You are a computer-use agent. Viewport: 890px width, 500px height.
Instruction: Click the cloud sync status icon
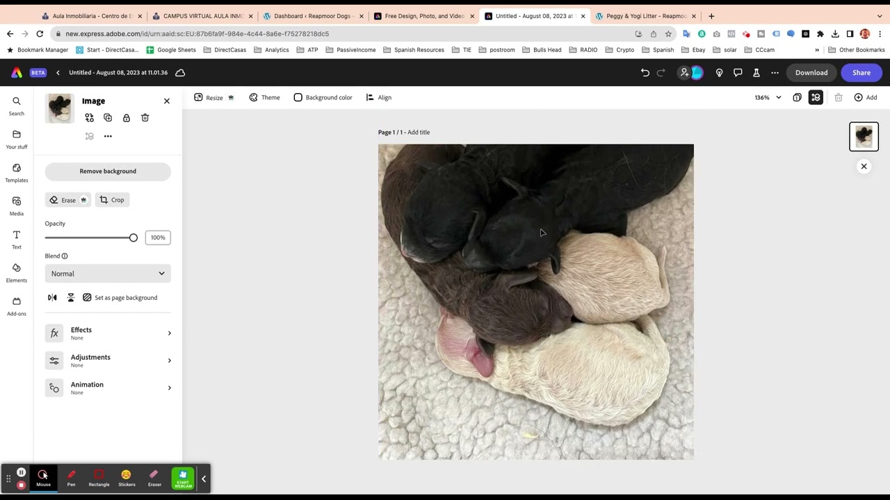(180, 72)
